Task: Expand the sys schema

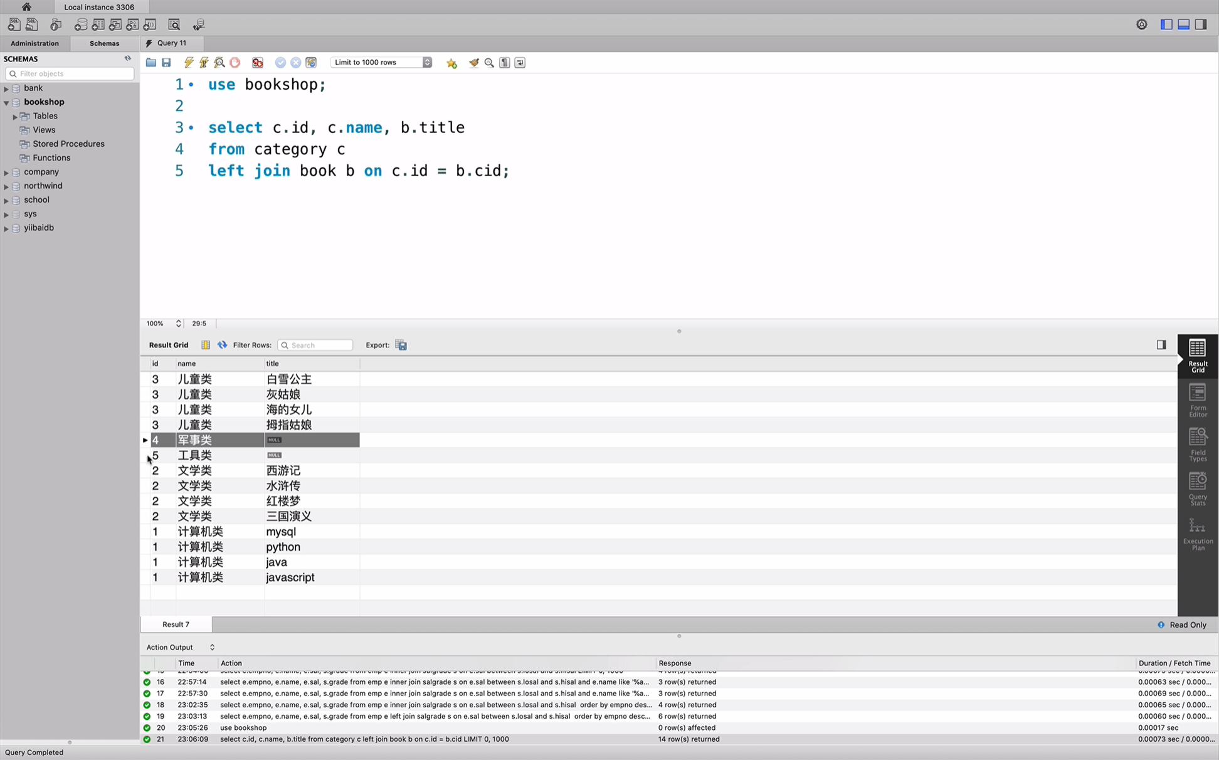Action: 6,214
